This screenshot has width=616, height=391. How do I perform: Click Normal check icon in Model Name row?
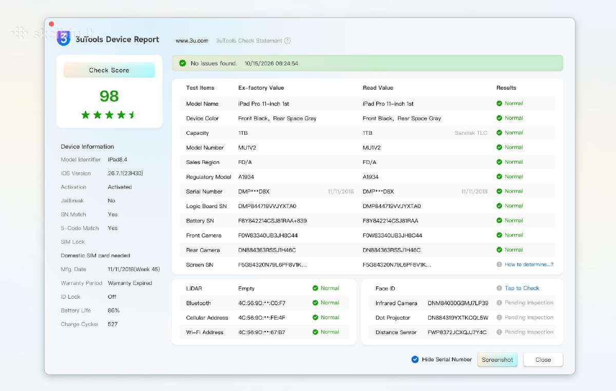coord(499,104)
